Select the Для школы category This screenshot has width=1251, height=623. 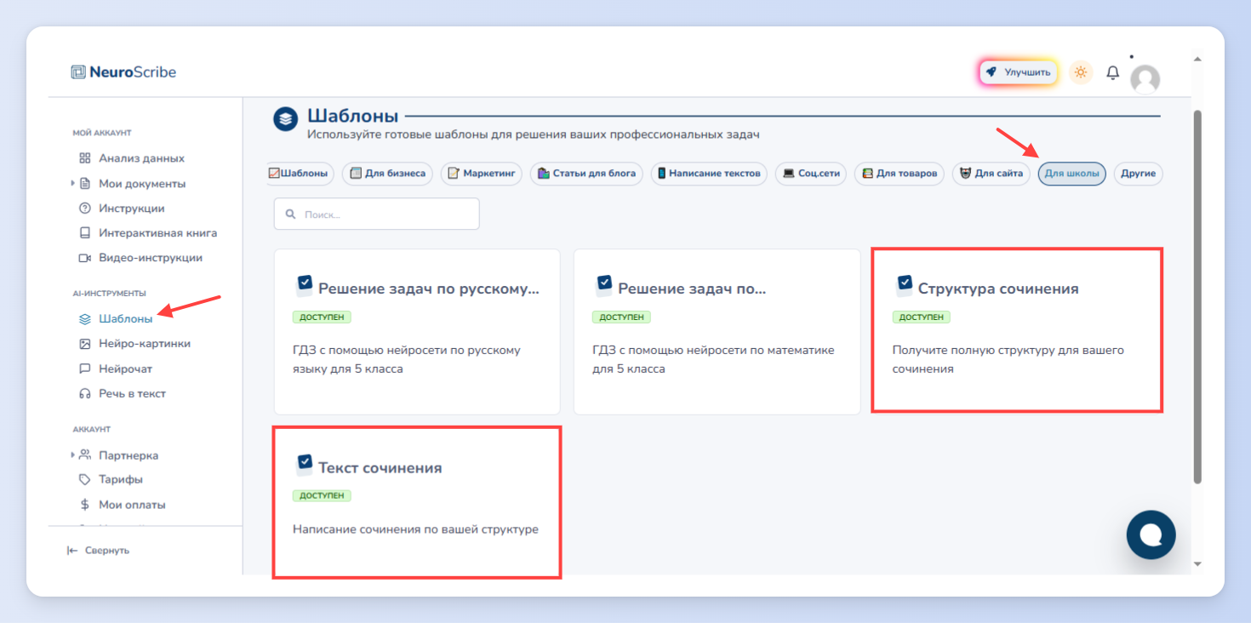(1072, 174)
